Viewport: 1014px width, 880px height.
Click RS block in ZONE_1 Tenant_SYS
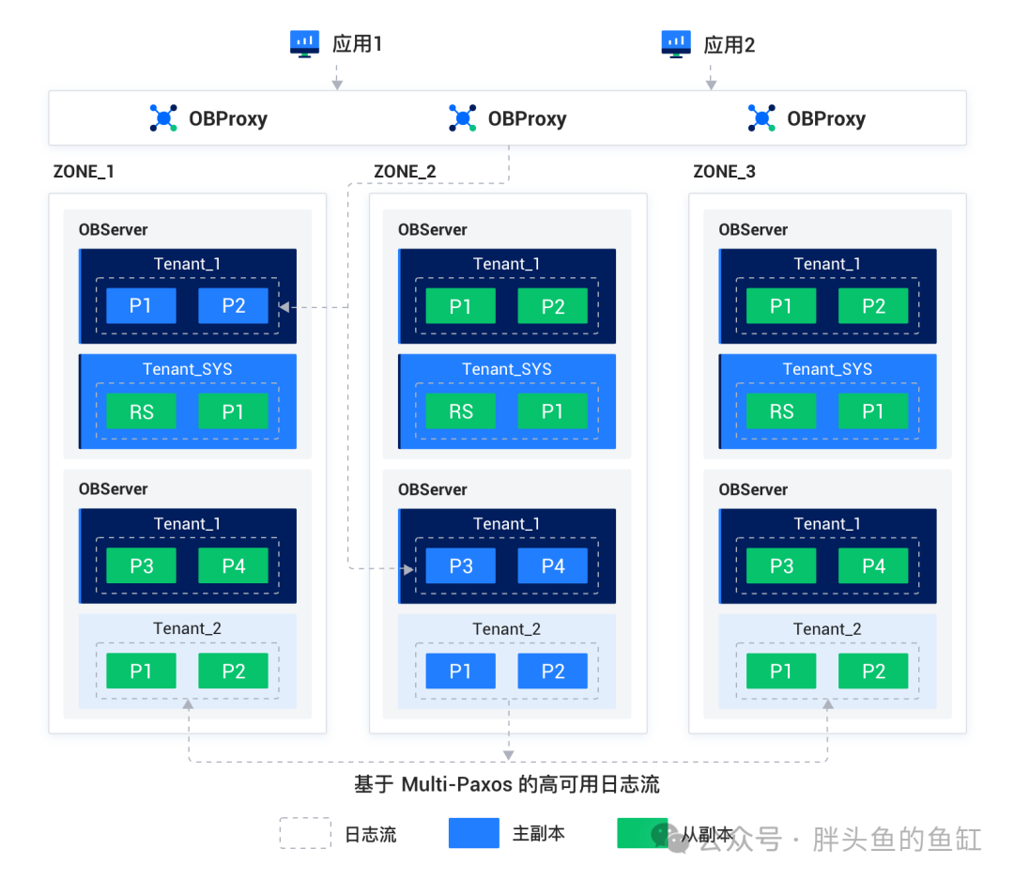[141, 411]
